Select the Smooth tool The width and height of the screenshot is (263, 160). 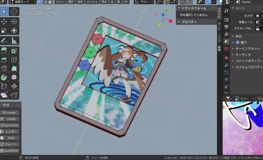click(14, 77)
